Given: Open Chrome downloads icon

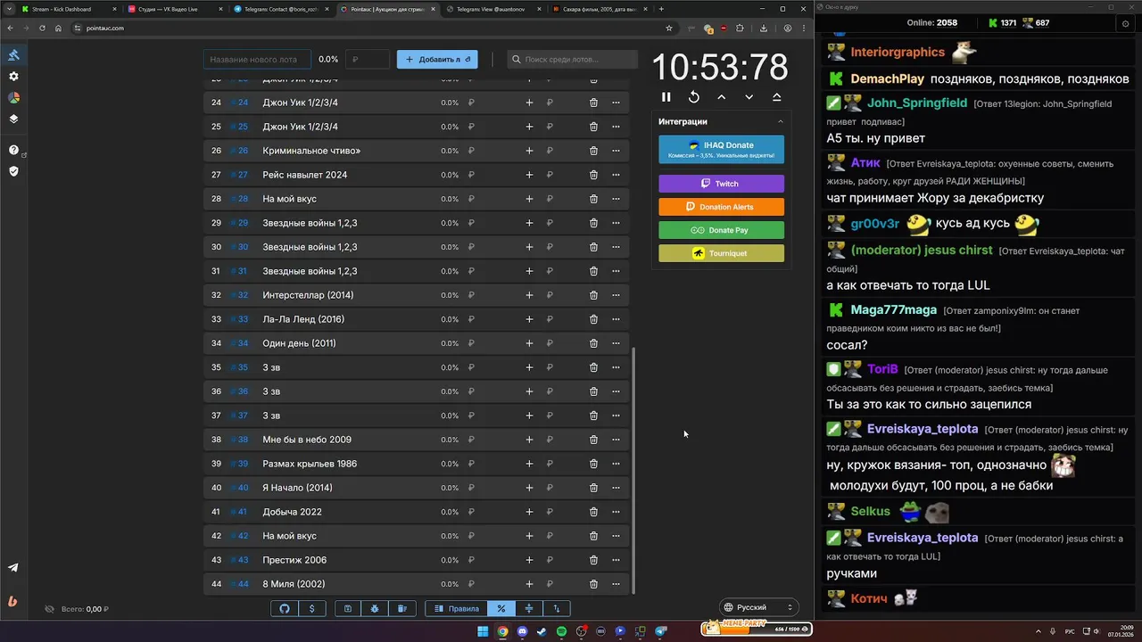Looking at the screenshot, I should point(763,28).
